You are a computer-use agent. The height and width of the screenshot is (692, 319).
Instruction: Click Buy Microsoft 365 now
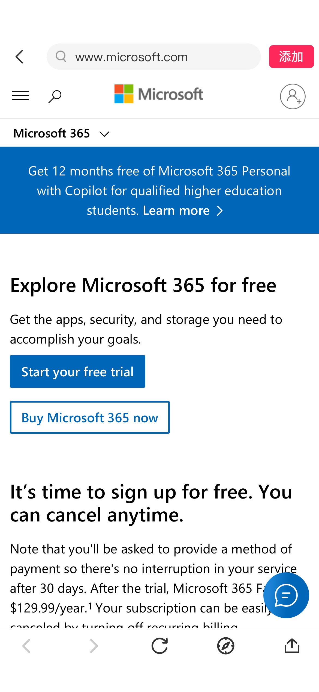tap(90, 417)
